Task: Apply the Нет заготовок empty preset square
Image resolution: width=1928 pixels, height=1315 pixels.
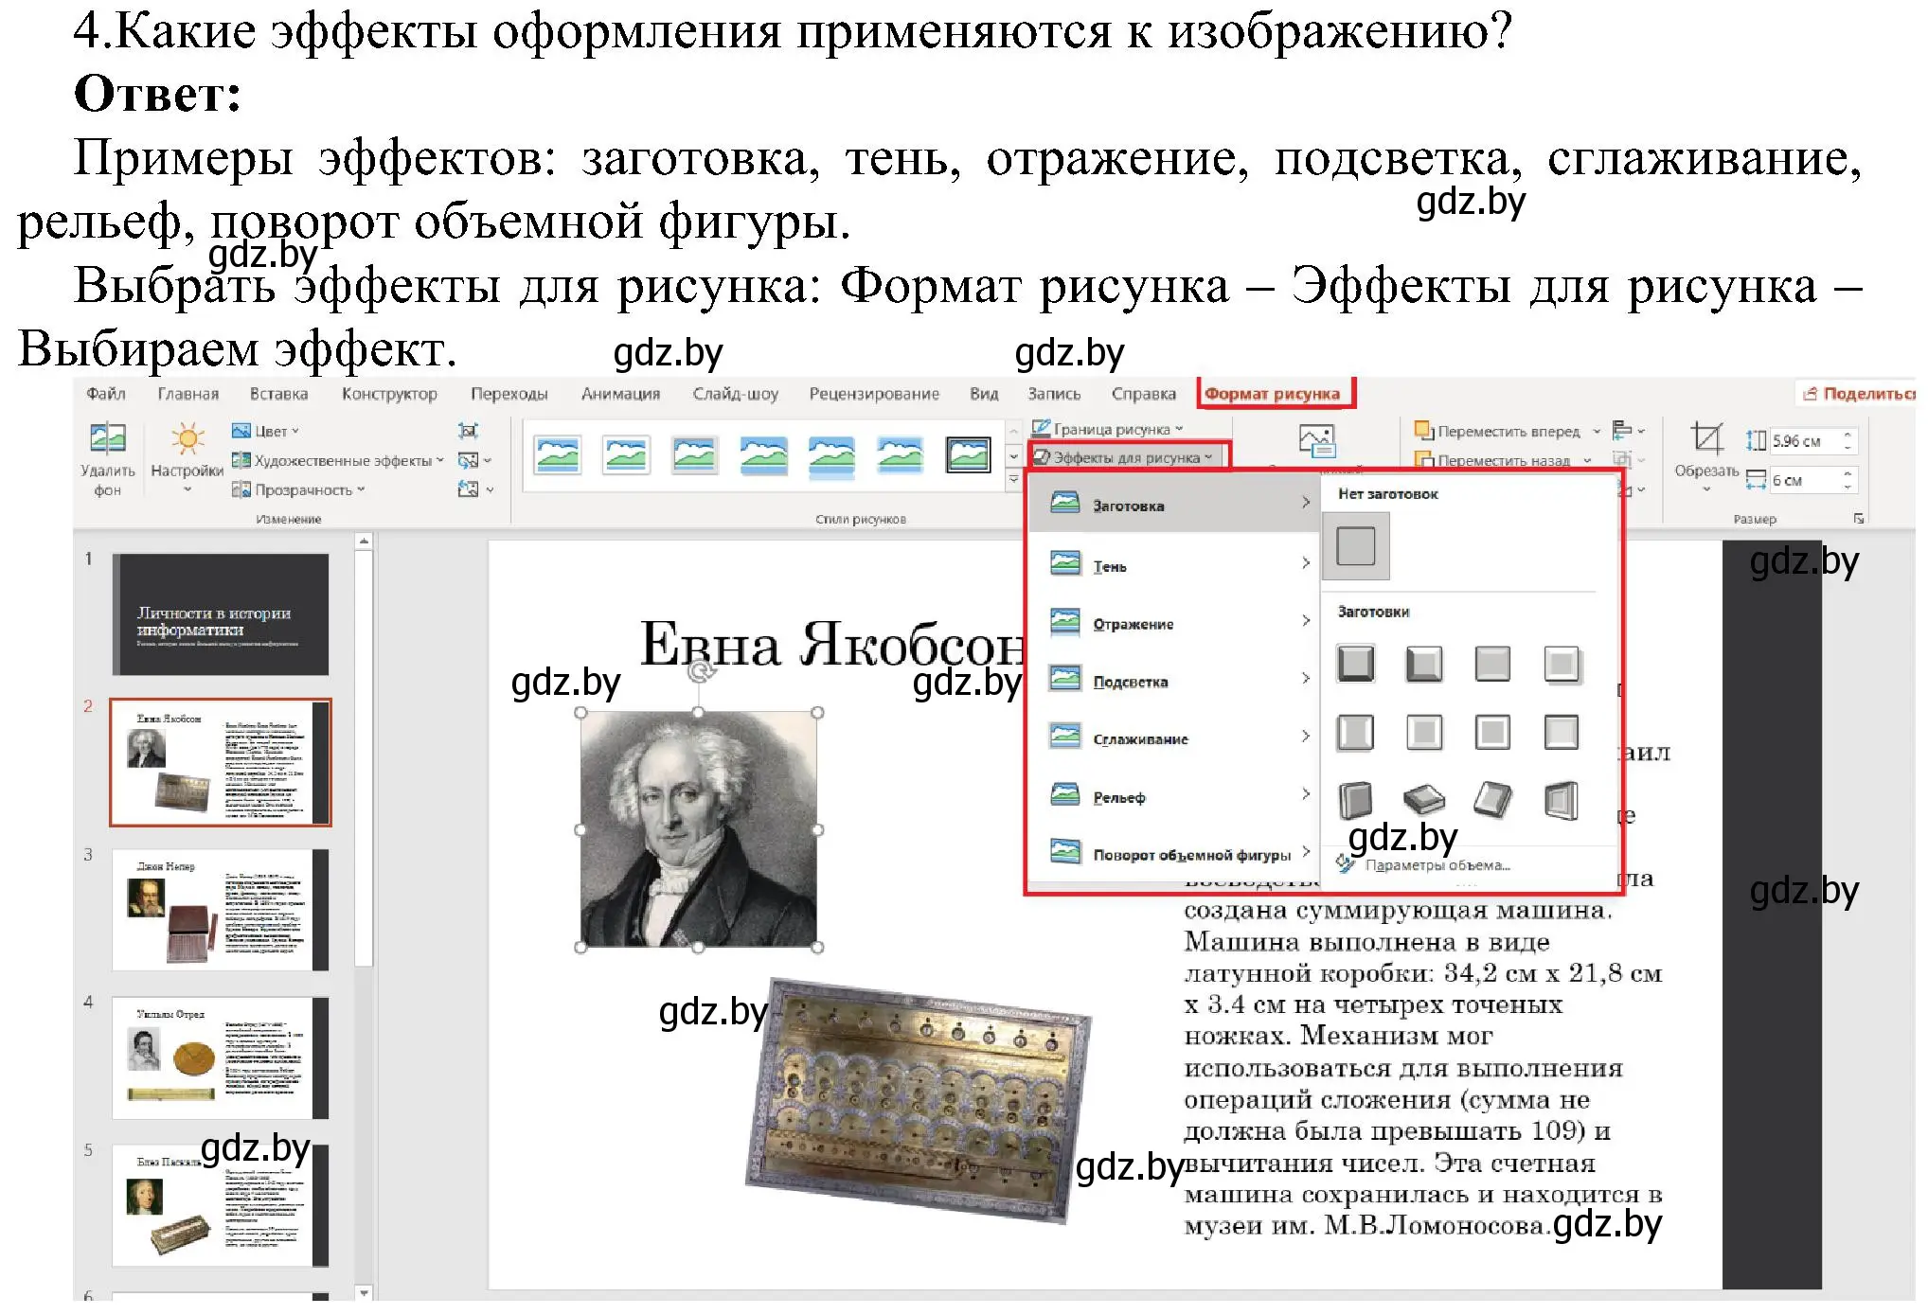Action: click(1355, 546)
